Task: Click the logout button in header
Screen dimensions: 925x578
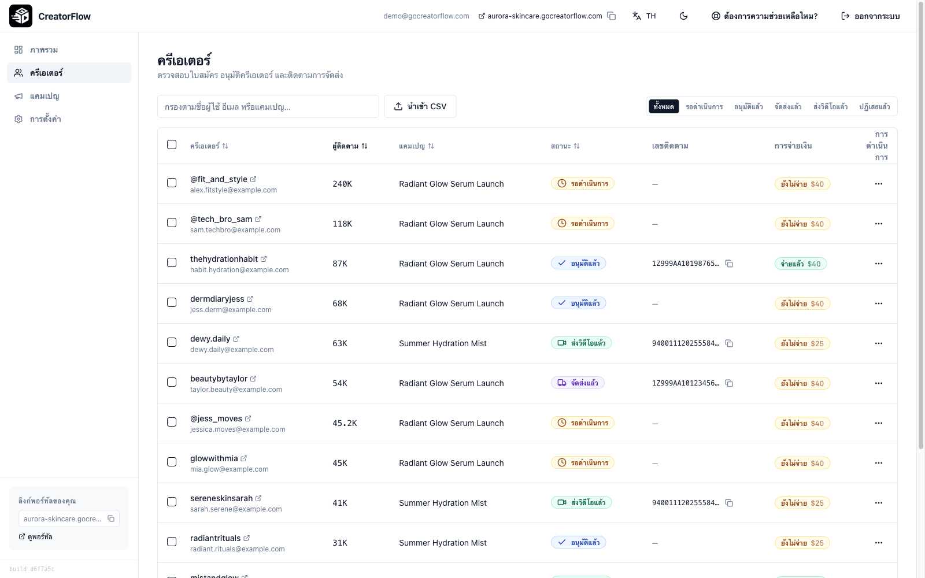Action: (870, 16)
